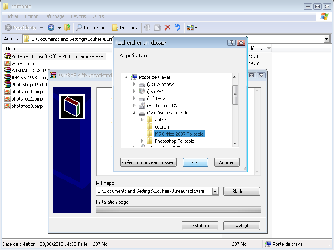Select the Photoshop Portable folder in tree

tap(175, 141)
